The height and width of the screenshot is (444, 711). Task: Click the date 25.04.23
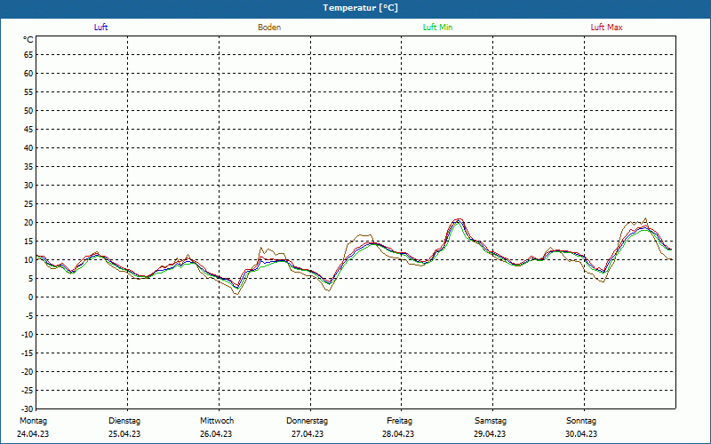click(124, 434)
